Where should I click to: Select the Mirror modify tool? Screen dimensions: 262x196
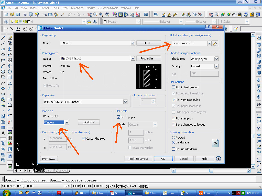pyautogui.click(x=10, y=49)
